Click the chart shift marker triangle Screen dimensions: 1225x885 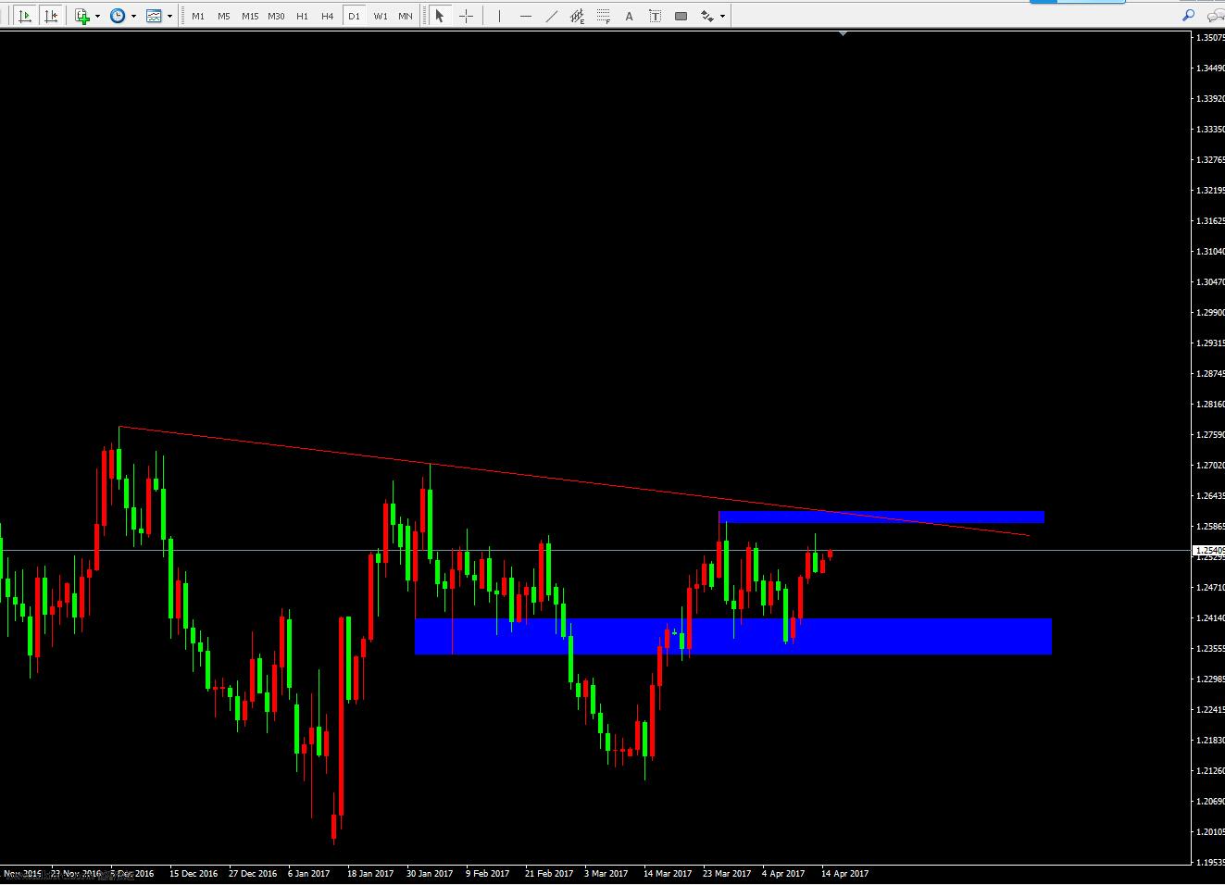click(x=843, y=34)
